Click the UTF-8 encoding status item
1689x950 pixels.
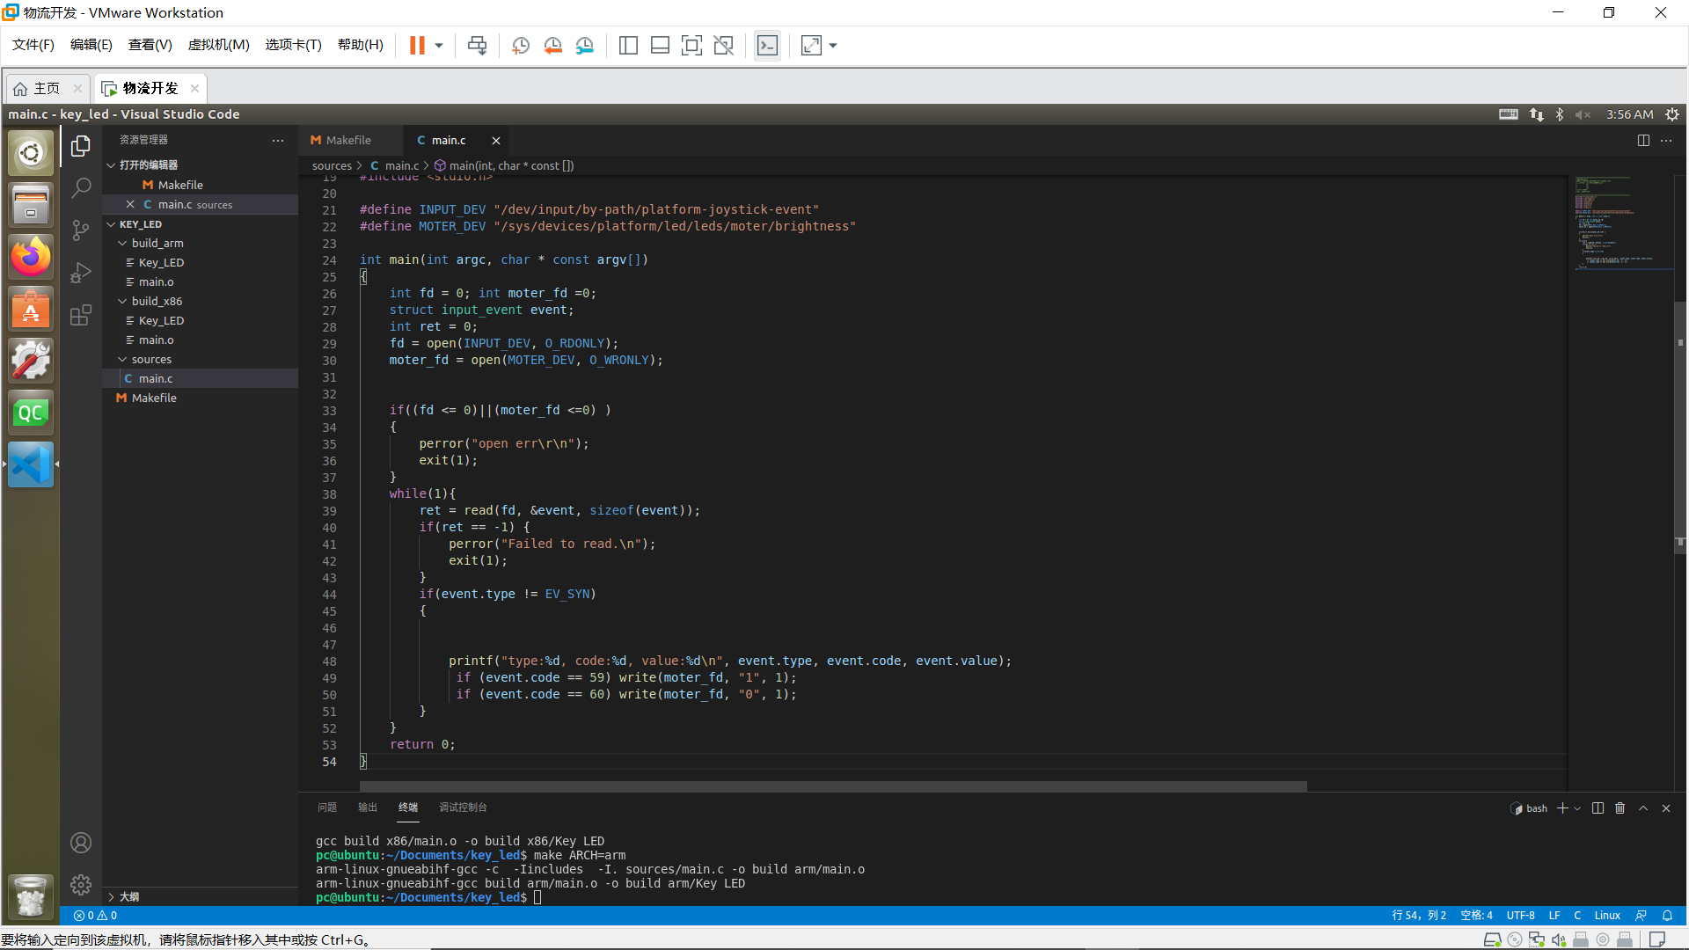coord(1520,916)
